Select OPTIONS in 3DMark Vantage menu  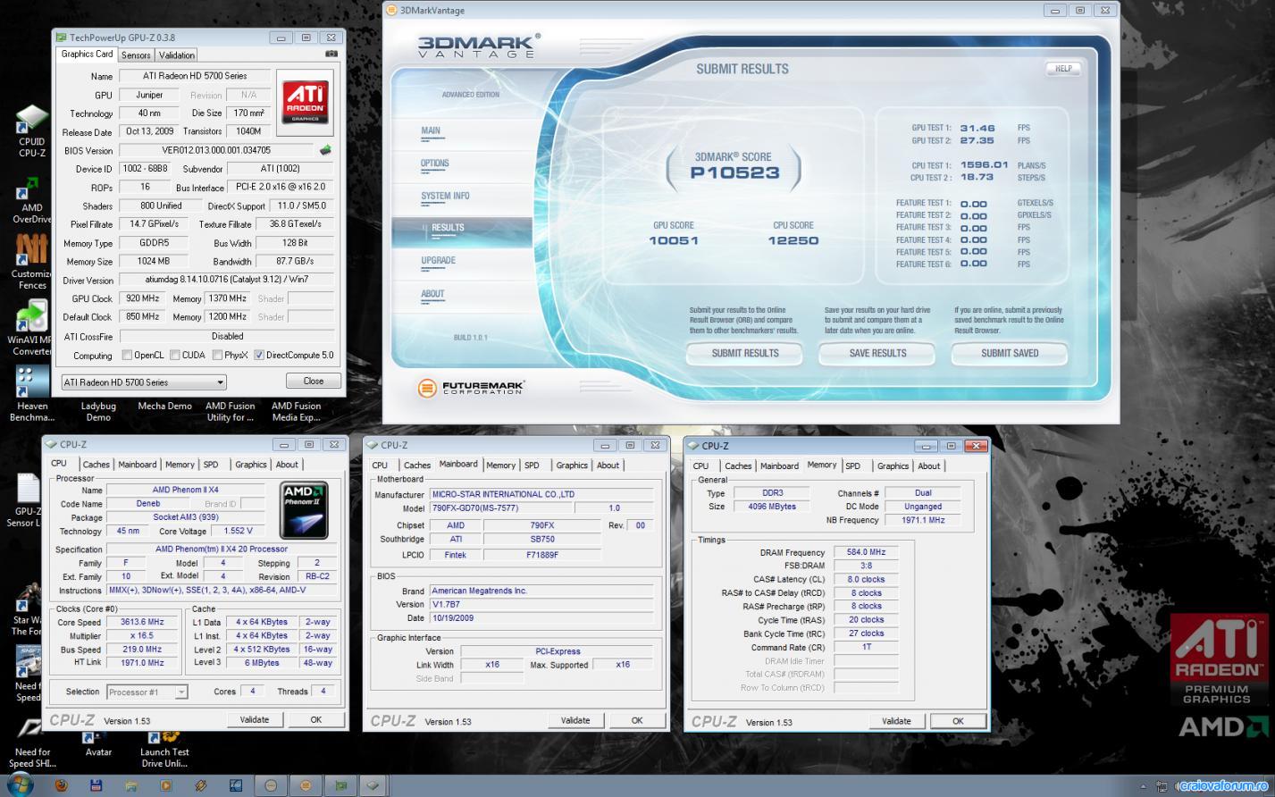coord(434,164)
